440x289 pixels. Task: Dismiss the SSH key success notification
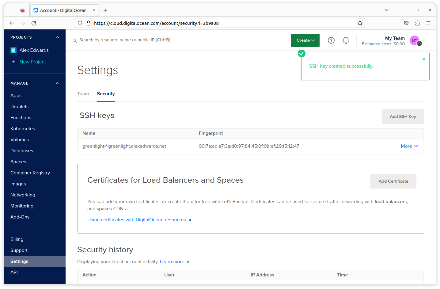tap(424, 59)
